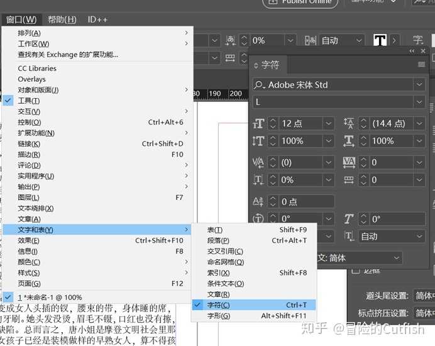Select 查找有关 Exchange 的扩展功能

point(97,55)
